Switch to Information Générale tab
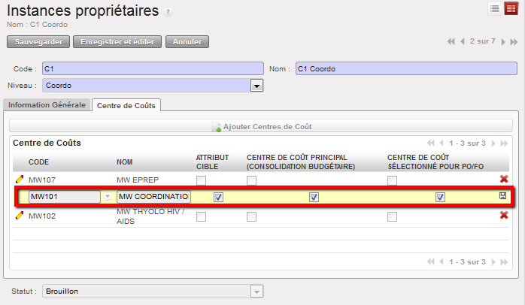Viewport: 525px width, 305px height. [x=47, y=105]
